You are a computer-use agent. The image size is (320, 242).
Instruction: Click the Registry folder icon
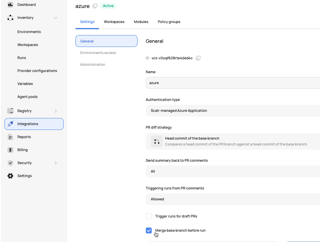click(x=10, y=111)
